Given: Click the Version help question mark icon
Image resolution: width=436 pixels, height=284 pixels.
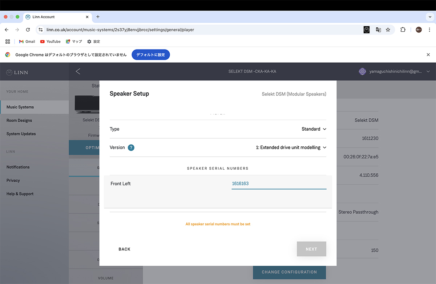Looking at the screenshot, I should click(x=131, y=147).
